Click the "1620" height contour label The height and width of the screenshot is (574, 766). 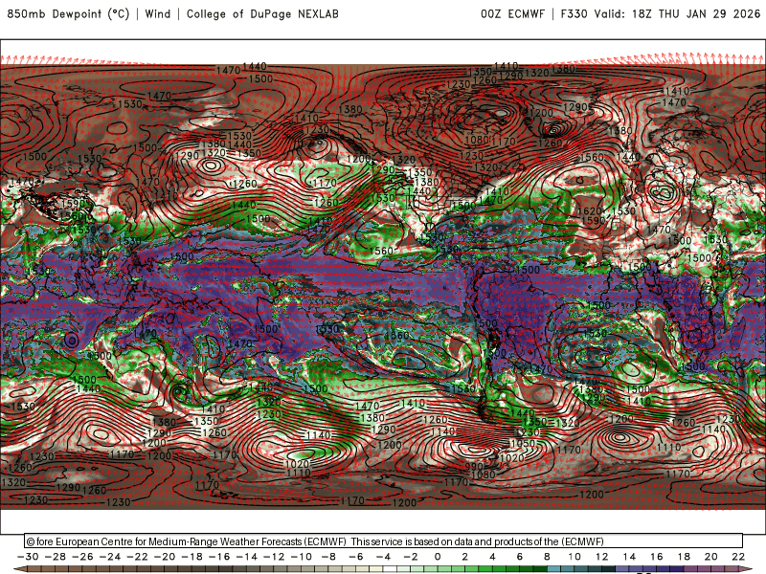point(590,210)
